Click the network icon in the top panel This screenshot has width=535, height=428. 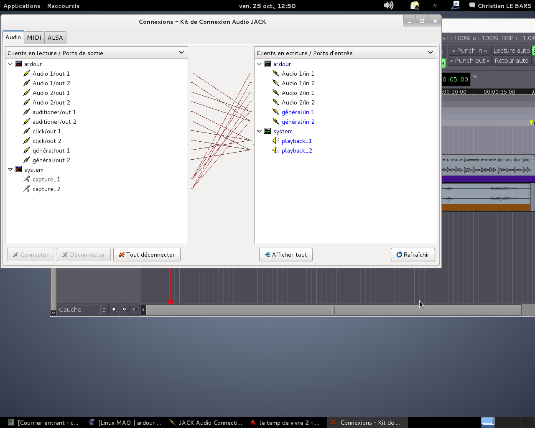456,5
